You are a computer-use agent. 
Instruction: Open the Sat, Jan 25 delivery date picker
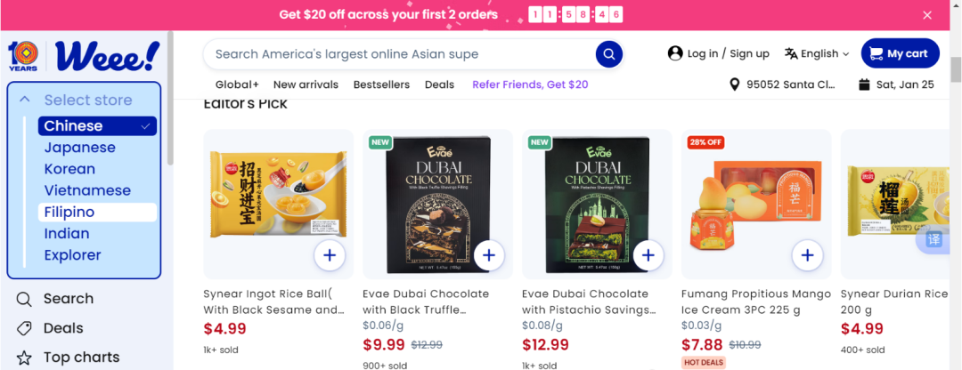pos(896,84)
